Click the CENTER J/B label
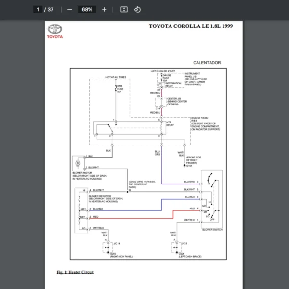 [174, 99]
